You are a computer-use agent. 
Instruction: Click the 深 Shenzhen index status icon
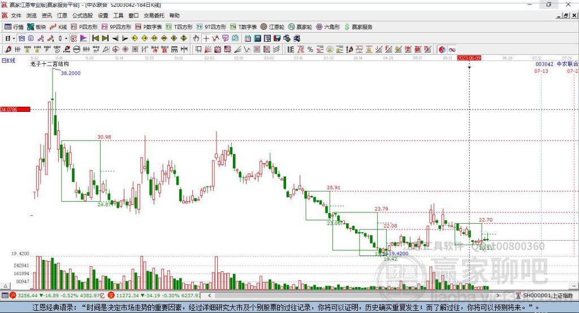coord(111,295)
